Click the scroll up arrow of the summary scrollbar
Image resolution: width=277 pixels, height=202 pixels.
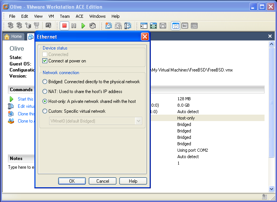tap(272, 44)
